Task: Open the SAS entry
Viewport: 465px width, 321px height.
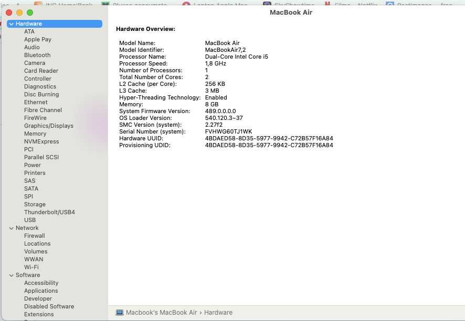Action: pos(30,181)
